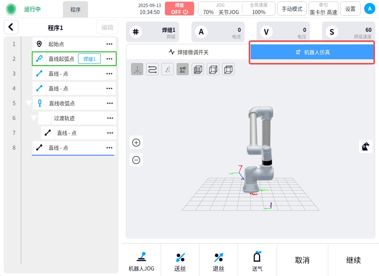The width and height of the screenshot is (379, 276).
Task: Zoom out the 3D simulation view
Action: click(x=136, y=160)
